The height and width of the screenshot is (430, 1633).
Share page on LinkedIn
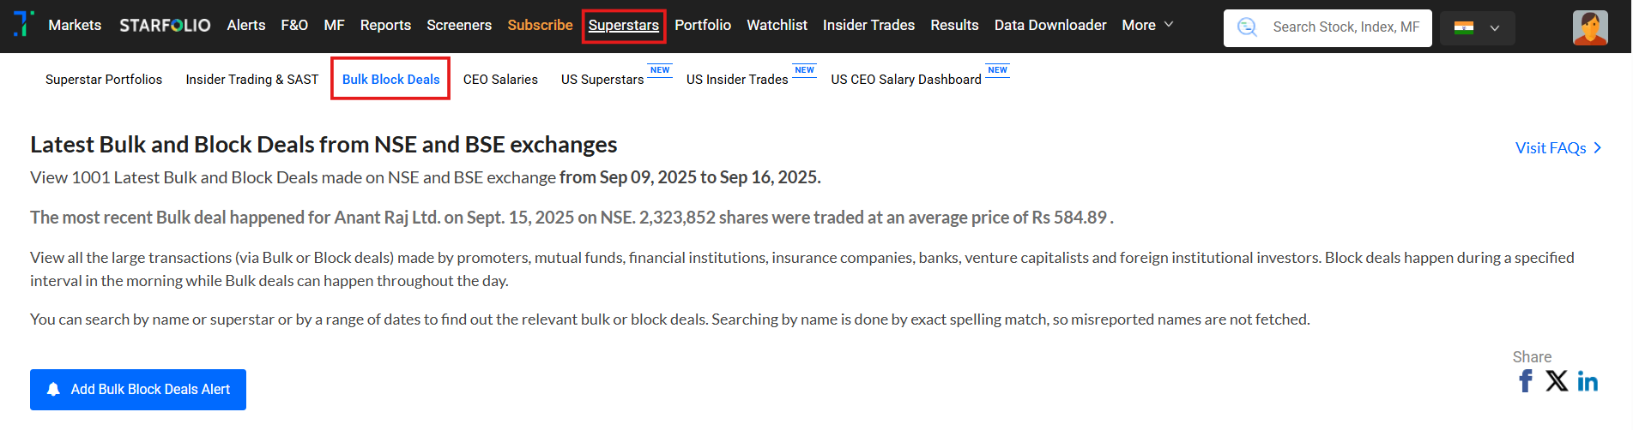[x=1588, y=382]
